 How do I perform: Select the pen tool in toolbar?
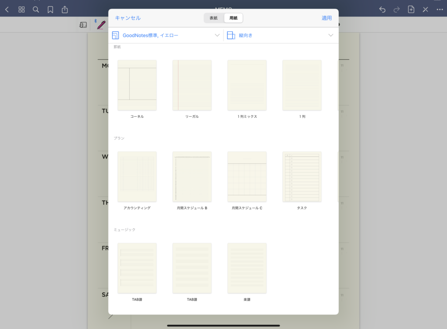click(x=101, y=25)
